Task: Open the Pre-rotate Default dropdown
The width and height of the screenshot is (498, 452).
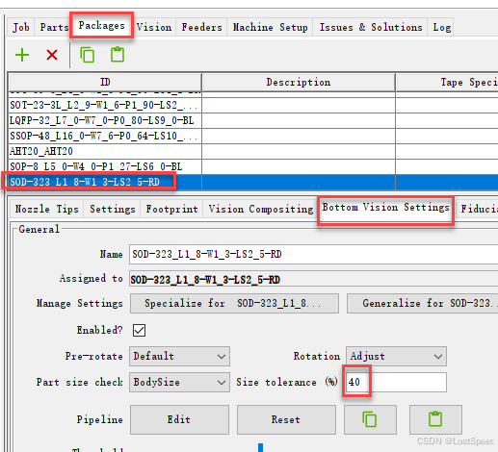Action: [x=179, y=356]
